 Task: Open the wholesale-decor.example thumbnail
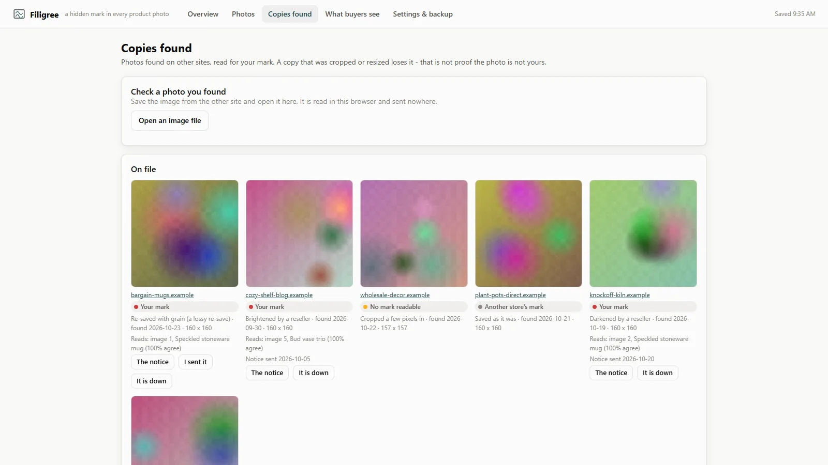414,234
